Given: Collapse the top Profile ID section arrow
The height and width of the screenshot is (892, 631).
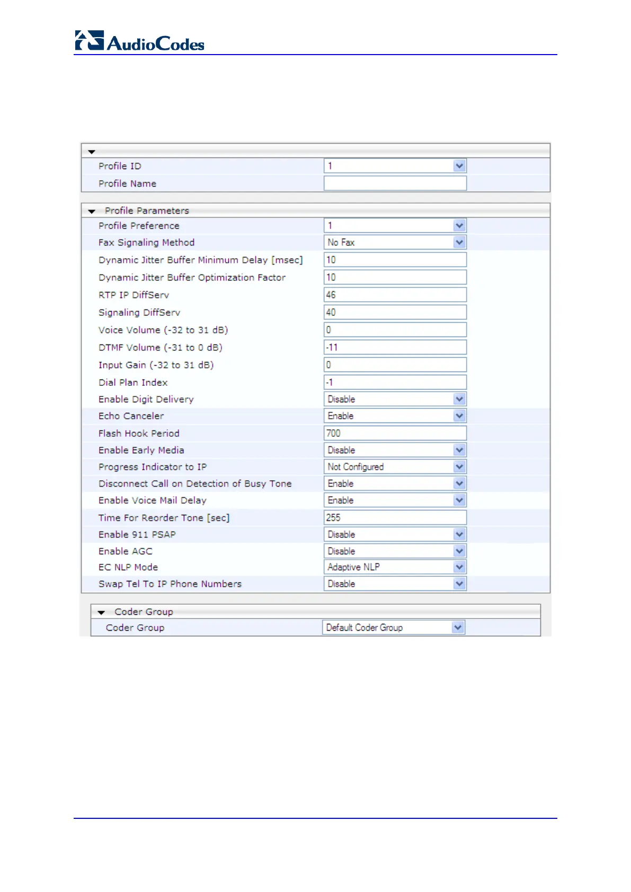Looking at the screenshot, I should [92, 152].
